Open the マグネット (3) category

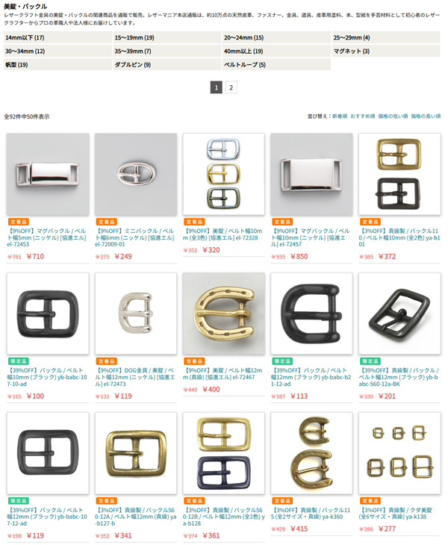(386, 51)
